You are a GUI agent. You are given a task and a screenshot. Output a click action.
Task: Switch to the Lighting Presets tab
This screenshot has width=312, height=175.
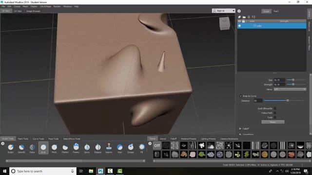pyautogui.click(x=208, y=139)
